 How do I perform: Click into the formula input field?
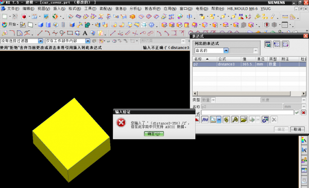pyautogui.click(x=247, y=112)
